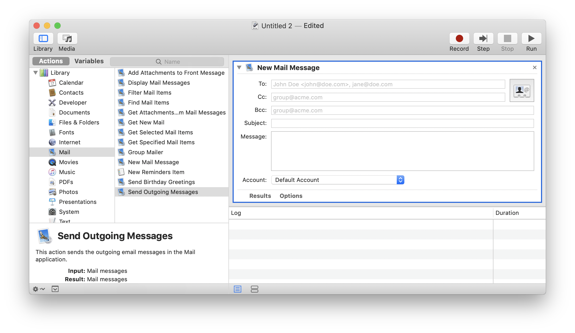
Task: Select New Reminders Item action
Action: tap(172, 172)
